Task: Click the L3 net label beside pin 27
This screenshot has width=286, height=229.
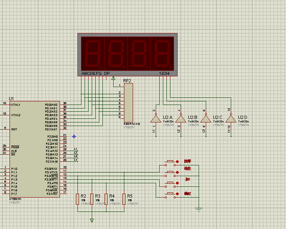Action: pos(75,156)
